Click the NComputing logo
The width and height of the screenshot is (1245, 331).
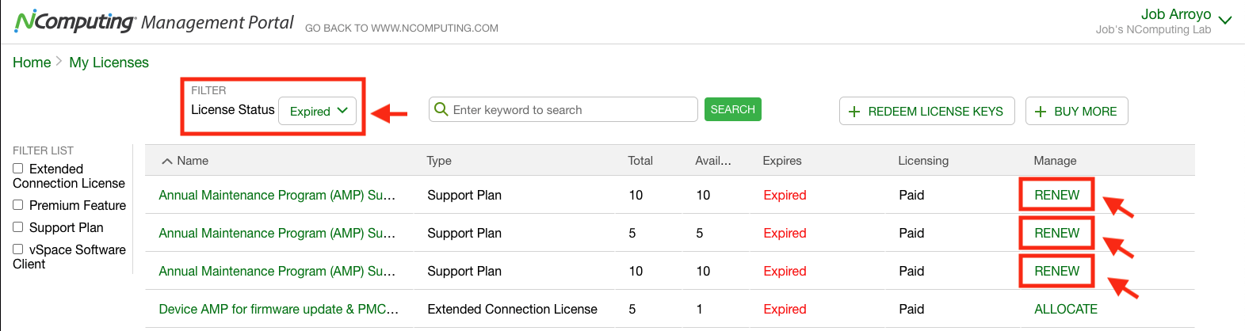(x=75, y=21)
